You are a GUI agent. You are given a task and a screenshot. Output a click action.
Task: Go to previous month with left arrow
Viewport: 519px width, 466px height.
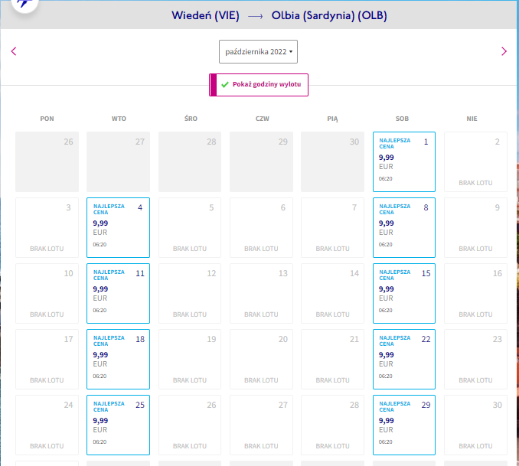pyautogui.click(x=14, y=51)
